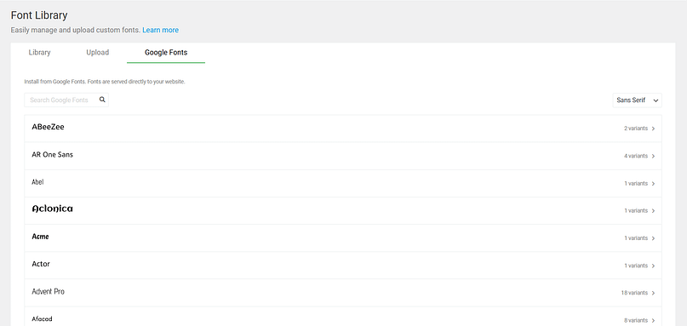Click the '18 variants' label
Image resolution: width=687 pixels, height=326 pixels.
click(x=634, y=293)
